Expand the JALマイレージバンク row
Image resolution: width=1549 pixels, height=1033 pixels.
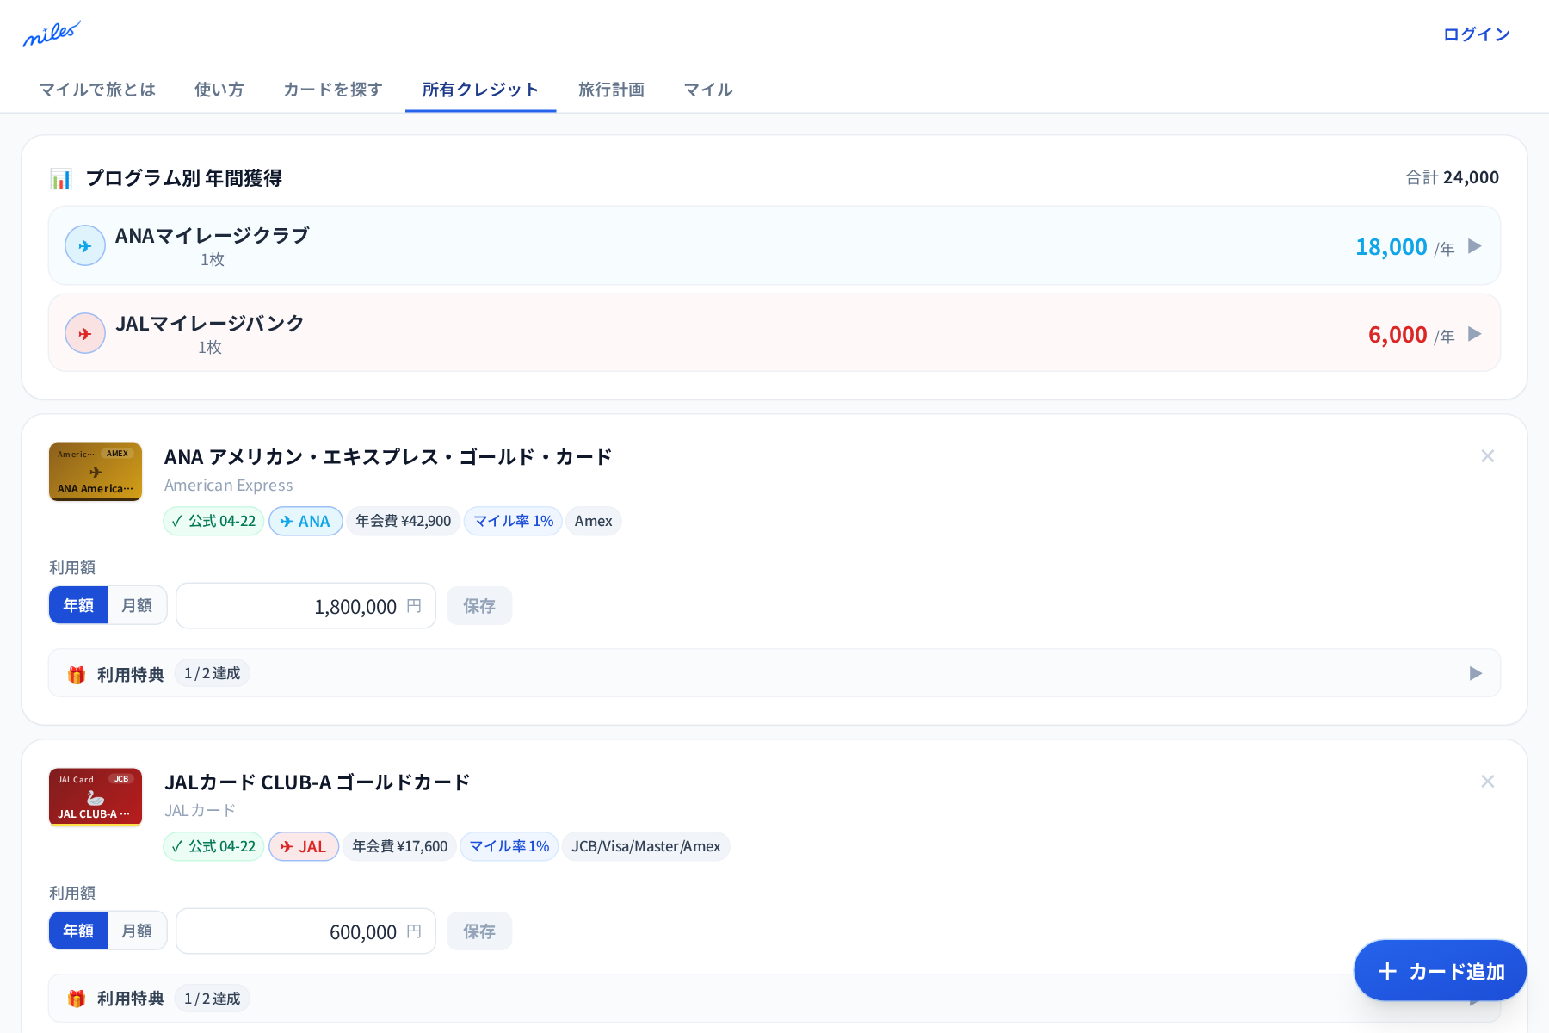(774, 333)
